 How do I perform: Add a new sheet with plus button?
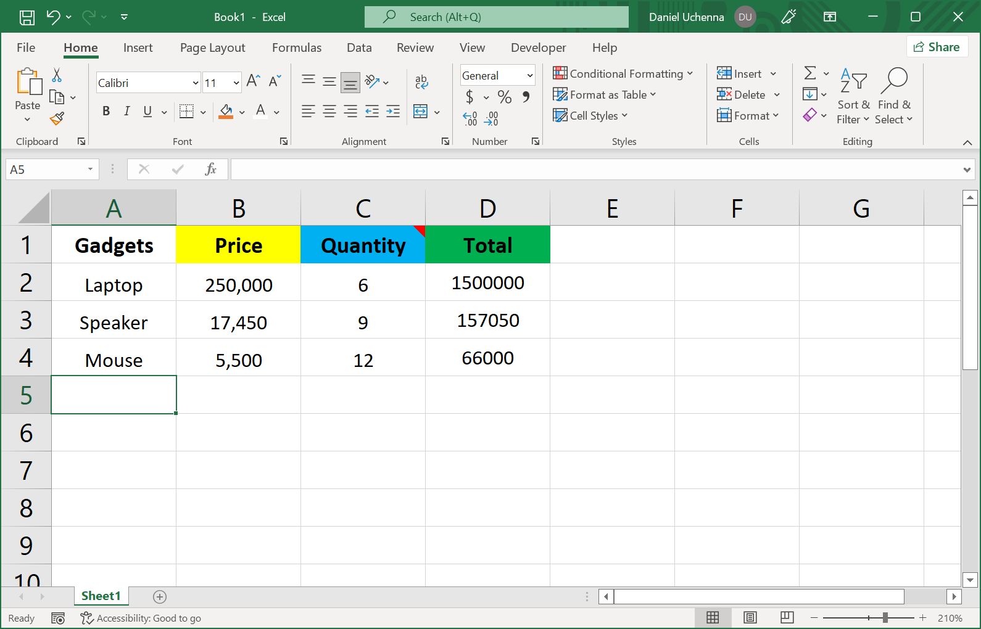tap(160, 596)
